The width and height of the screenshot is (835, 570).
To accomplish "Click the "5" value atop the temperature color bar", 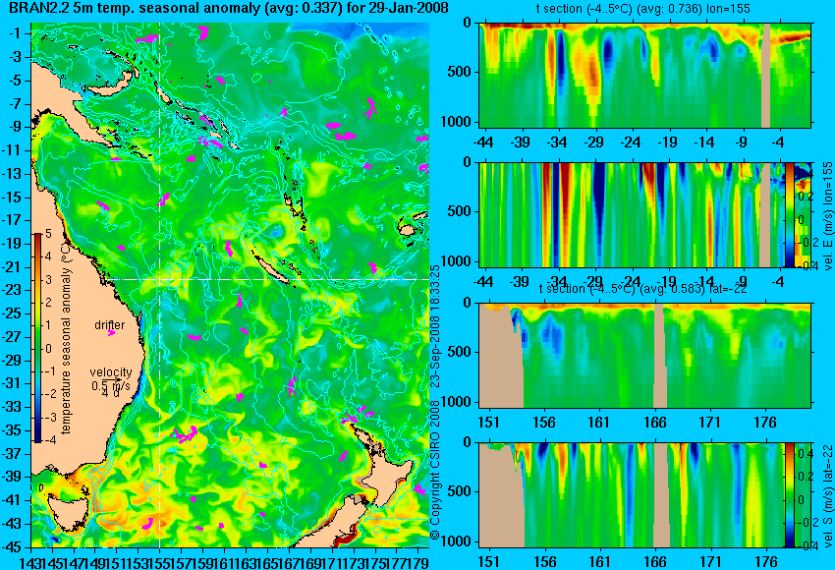I will point(48,233).
